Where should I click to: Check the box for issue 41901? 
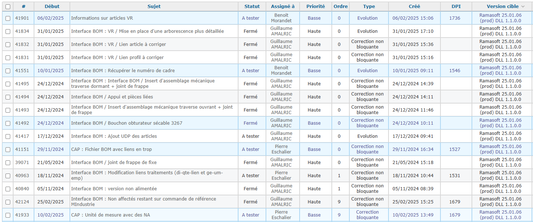point(8,18)
